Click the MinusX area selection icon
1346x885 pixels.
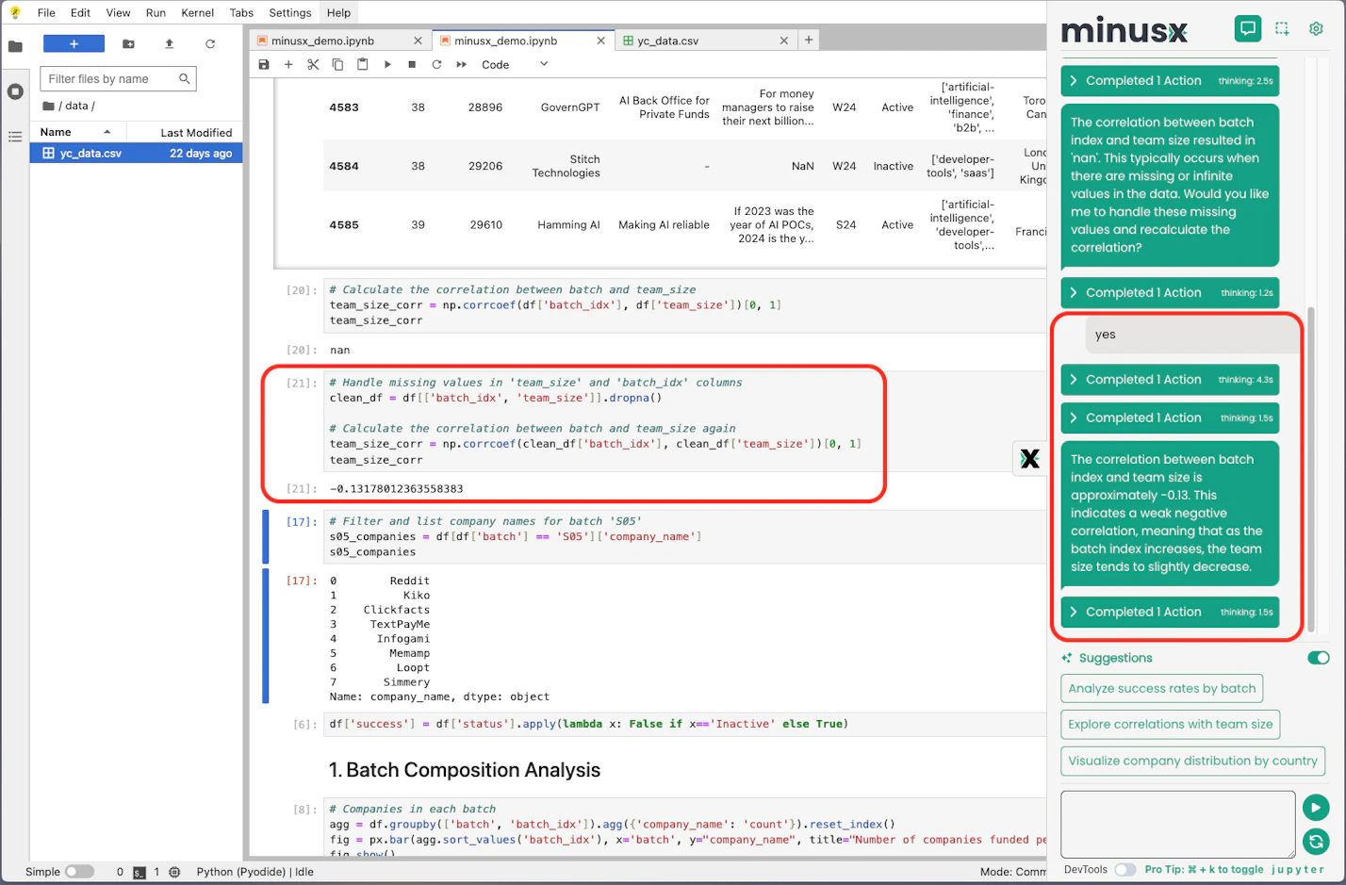coord(1282,28)
